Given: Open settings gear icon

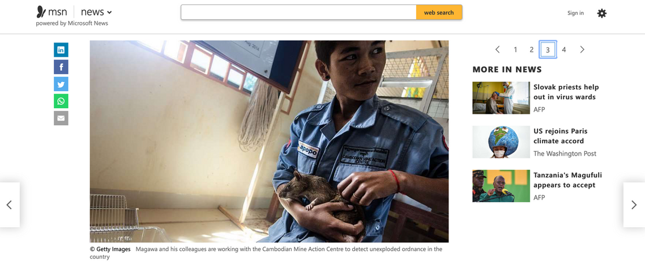Looking at the screenshot, I should [x=602, y=13].
